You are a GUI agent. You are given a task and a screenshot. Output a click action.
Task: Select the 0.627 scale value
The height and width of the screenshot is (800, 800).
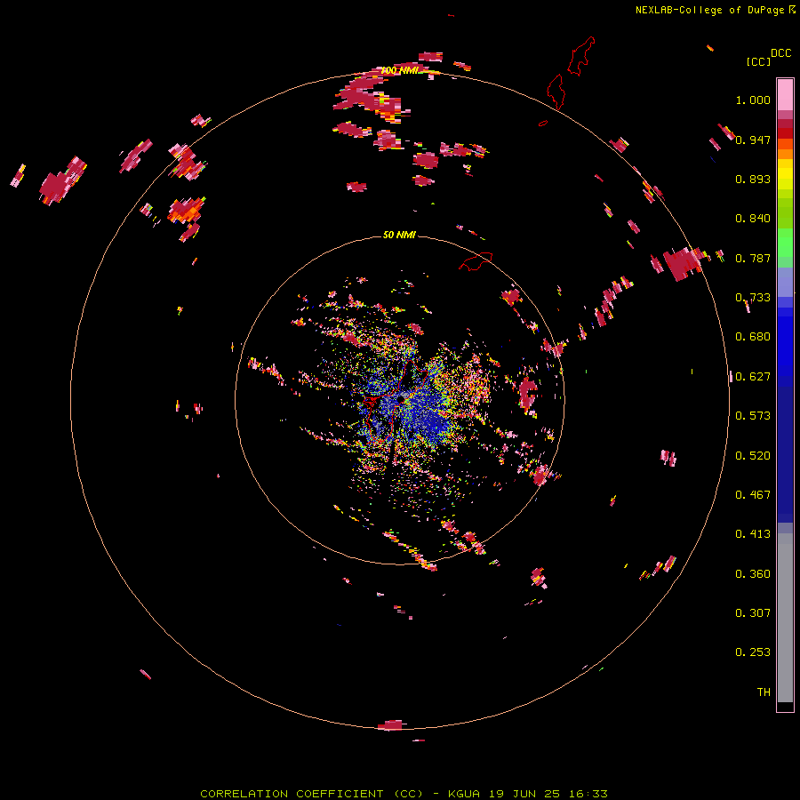753,377
